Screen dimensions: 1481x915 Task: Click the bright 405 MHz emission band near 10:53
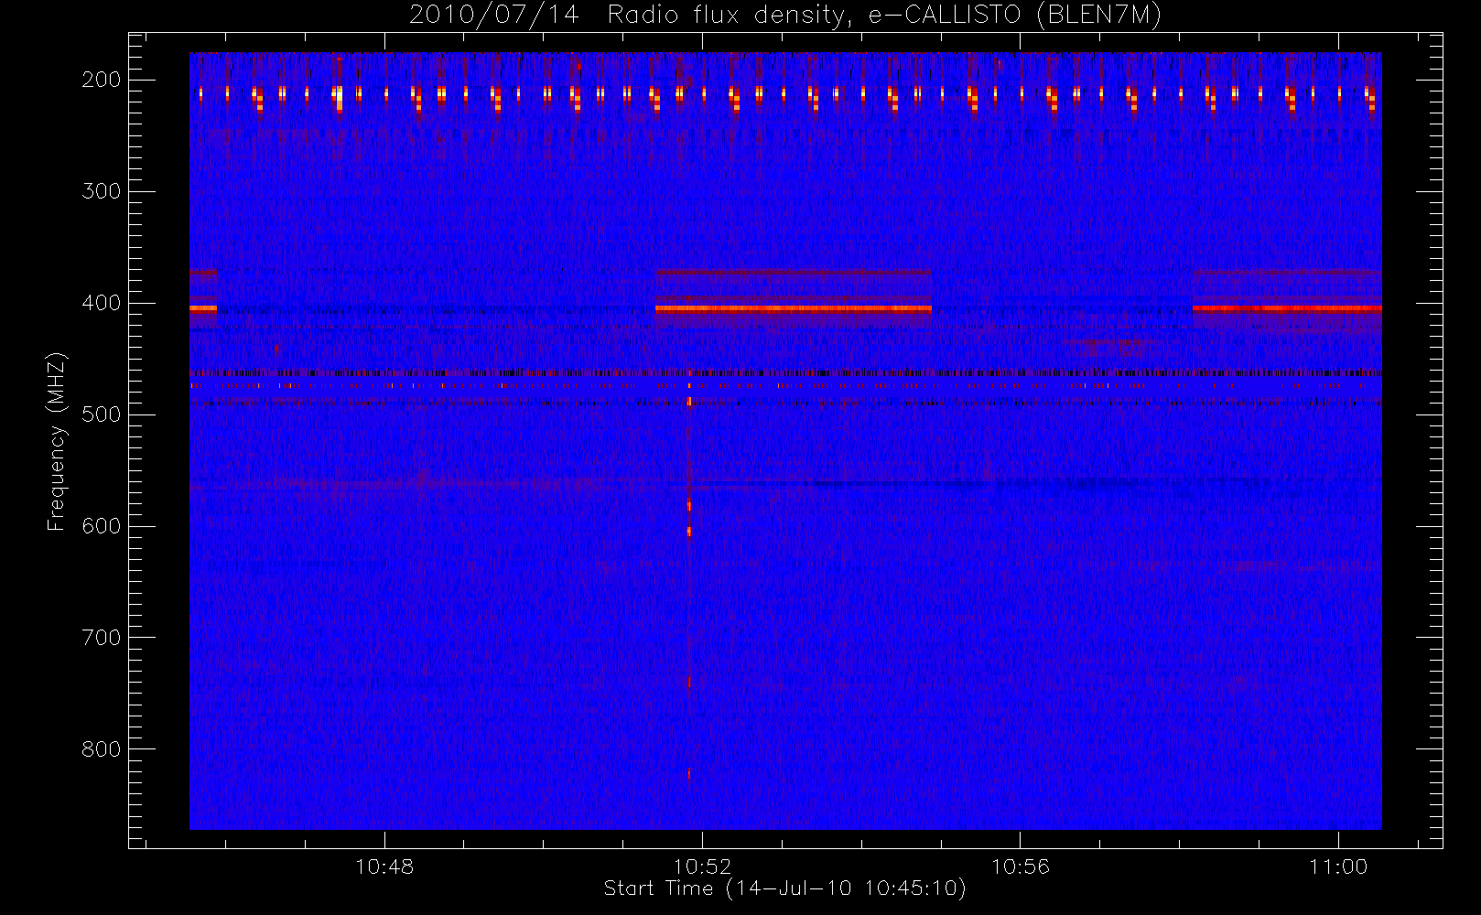coord(793,309)
